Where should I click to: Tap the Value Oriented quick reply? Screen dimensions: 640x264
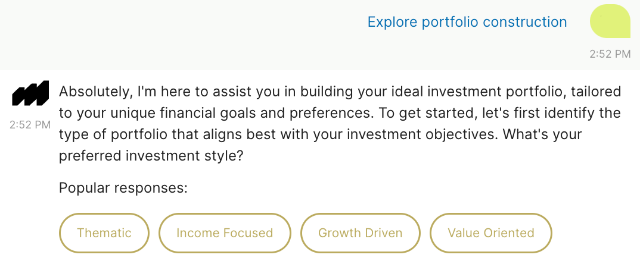tap(491, 232)
